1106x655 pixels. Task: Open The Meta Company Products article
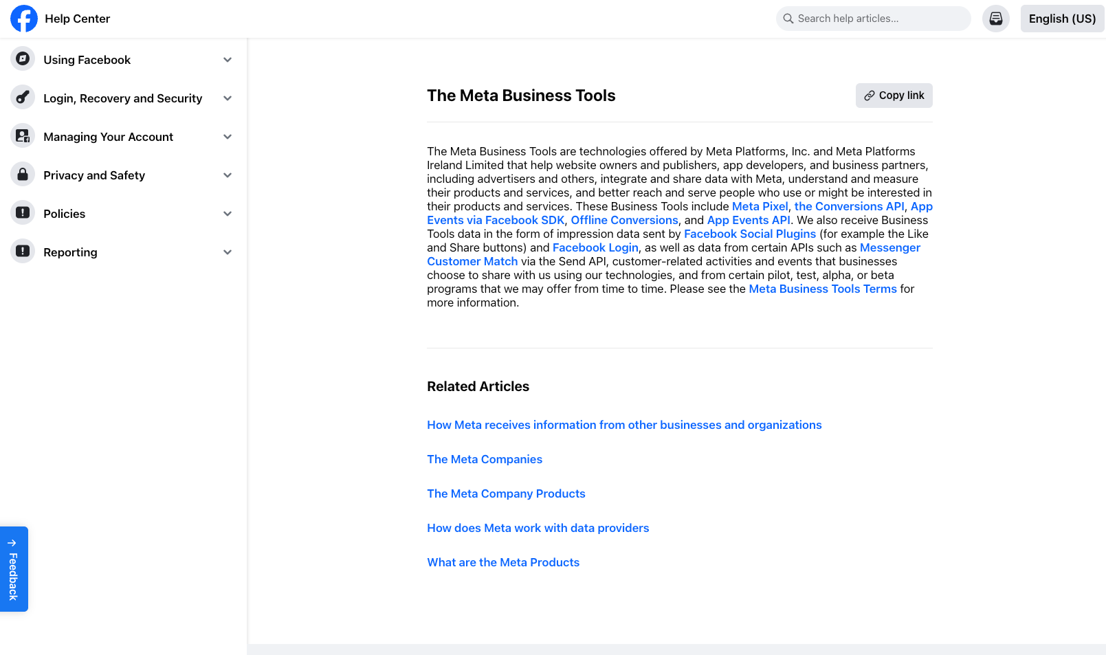coord(506,493)
